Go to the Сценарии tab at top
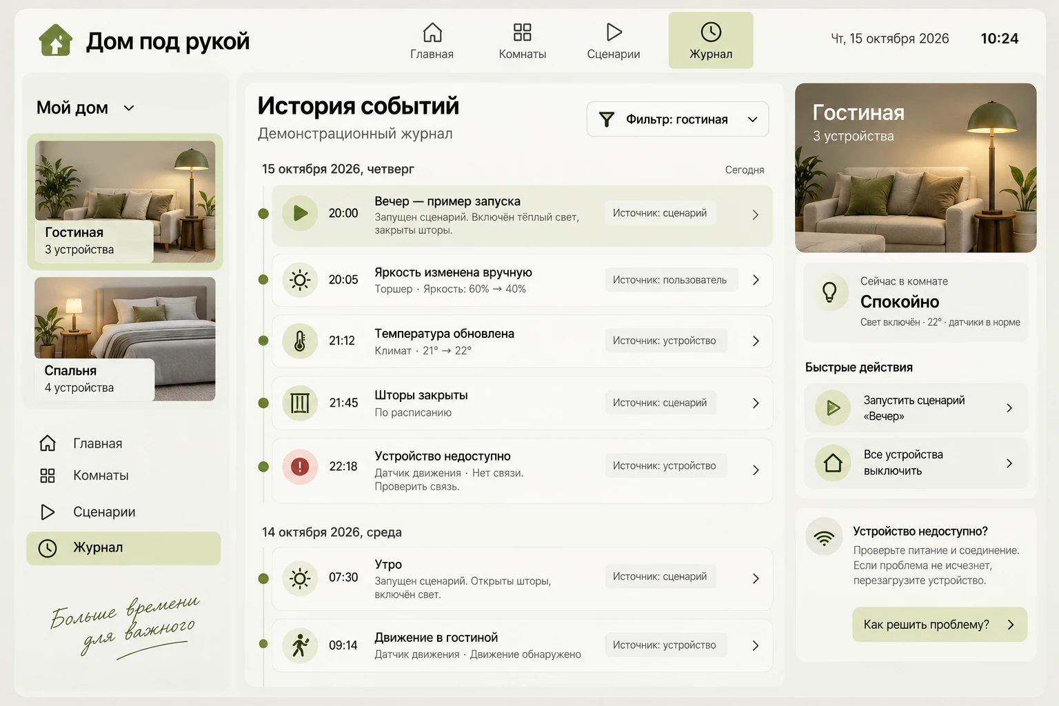The height and width of the screenshot is (706, 1059). coord(614,41)
